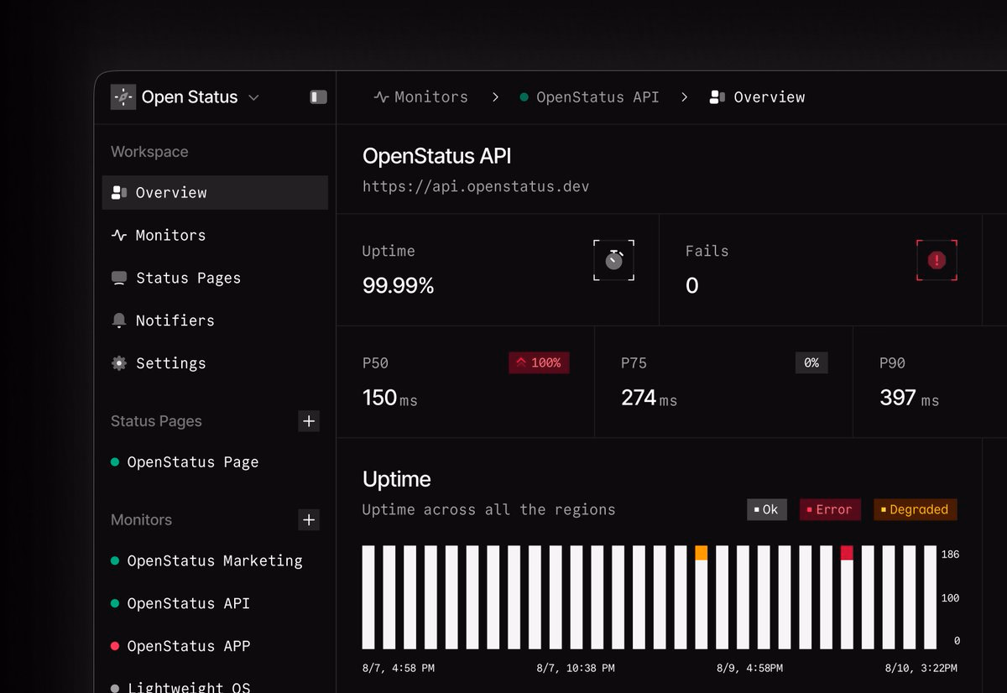Click the Uptime stopwatch icon
The width and height of the screenshot is (1007, 693).
pyautogui.click(x=614, y=260)
